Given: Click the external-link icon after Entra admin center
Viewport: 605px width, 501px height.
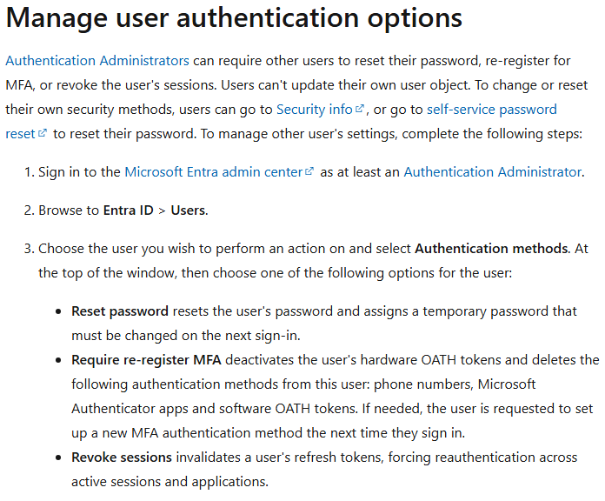Looking at the screenshot, I should tap(309, 171).
